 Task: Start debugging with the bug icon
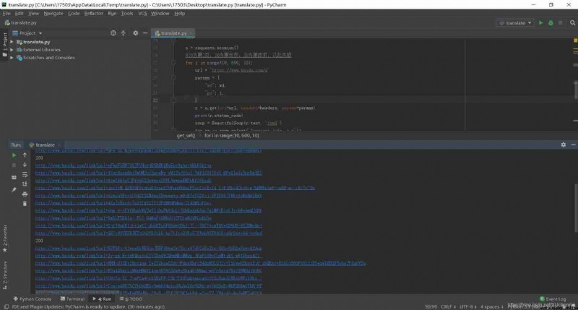[551, 23]
